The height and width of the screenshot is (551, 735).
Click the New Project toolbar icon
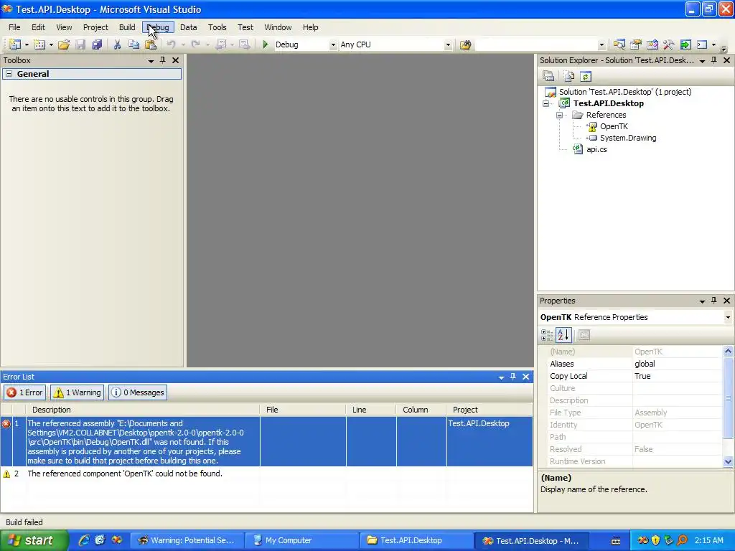[x=15, y=44]
